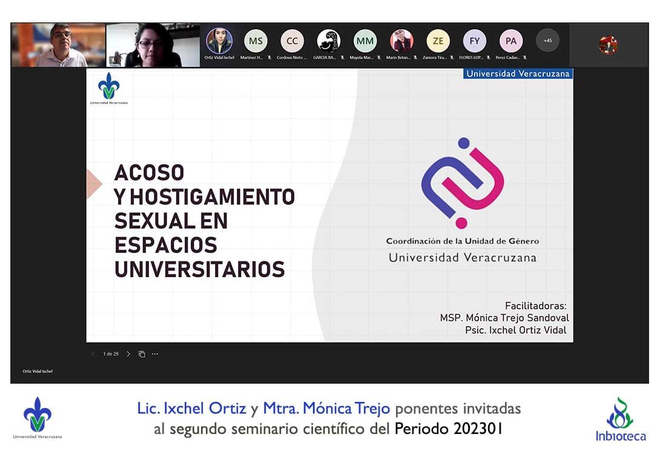This screenshot has height=460, width=660.
Task: Click the MM participant avatar
Action: 365,41
